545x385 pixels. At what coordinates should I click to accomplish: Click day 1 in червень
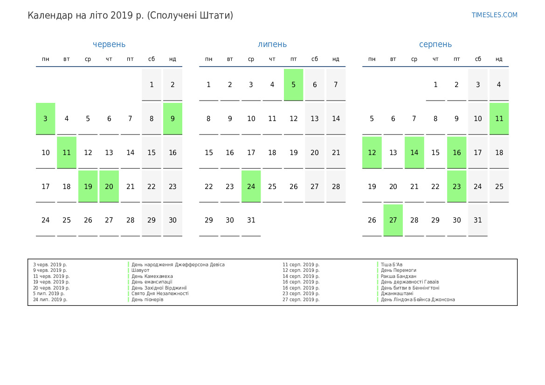152,85
